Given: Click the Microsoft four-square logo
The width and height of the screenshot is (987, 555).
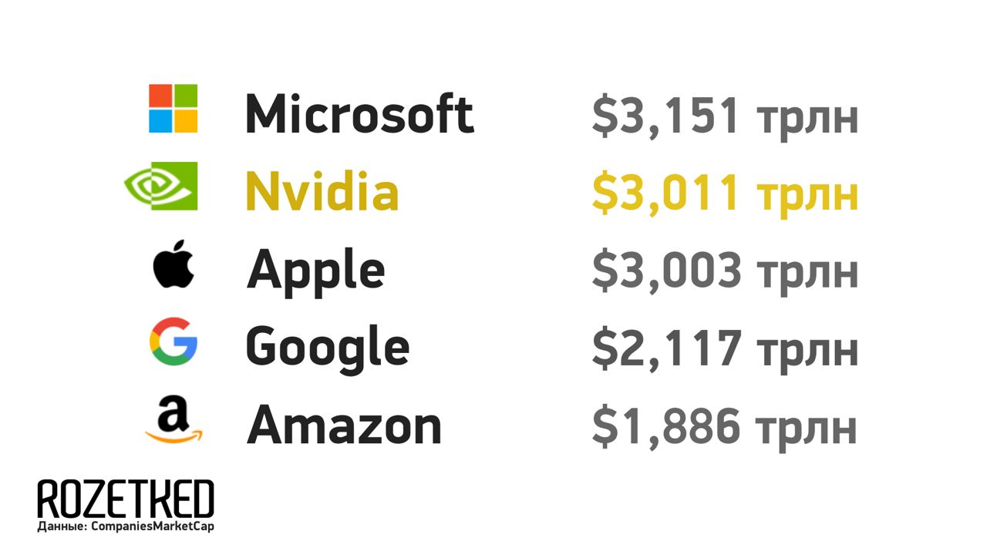Looking at the screenshot, I should 173,109.
